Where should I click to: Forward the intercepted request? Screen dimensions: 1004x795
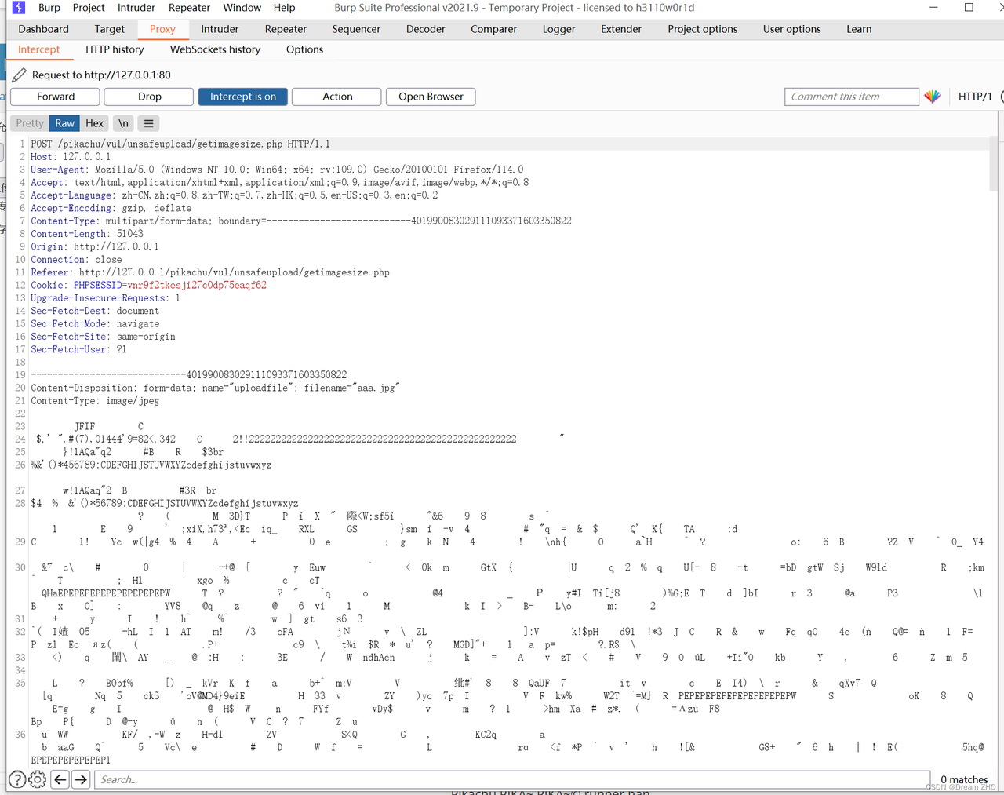[x=56, y=97]
